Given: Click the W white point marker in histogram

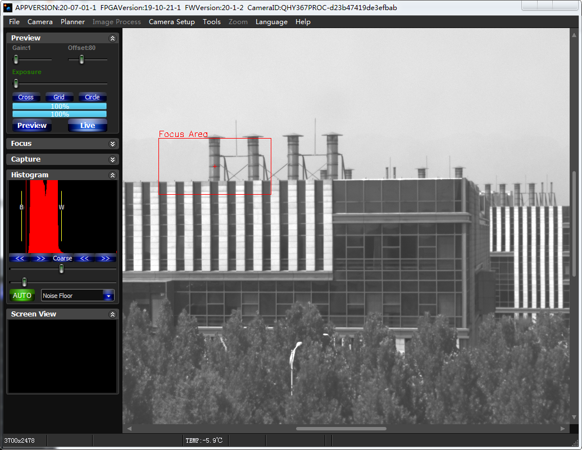Looking at the screenshot, I should point(61,207).
